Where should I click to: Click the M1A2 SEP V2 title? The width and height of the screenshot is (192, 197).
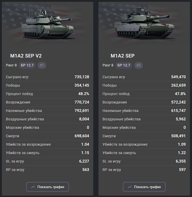pos(26,56)
